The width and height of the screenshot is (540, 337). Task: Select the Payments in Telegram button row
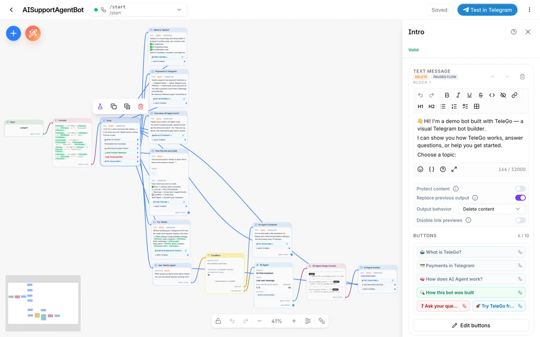471,265
